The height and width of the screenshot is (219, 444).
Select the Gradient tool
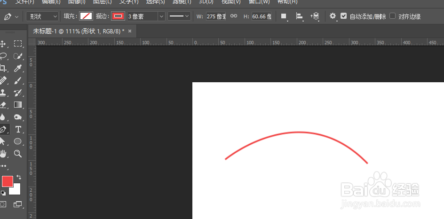(18, 105)
